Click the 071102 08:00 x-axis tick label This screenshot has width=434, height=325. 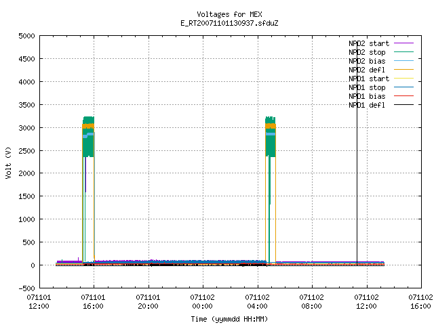pyautogui.click(x=312, y=302)
